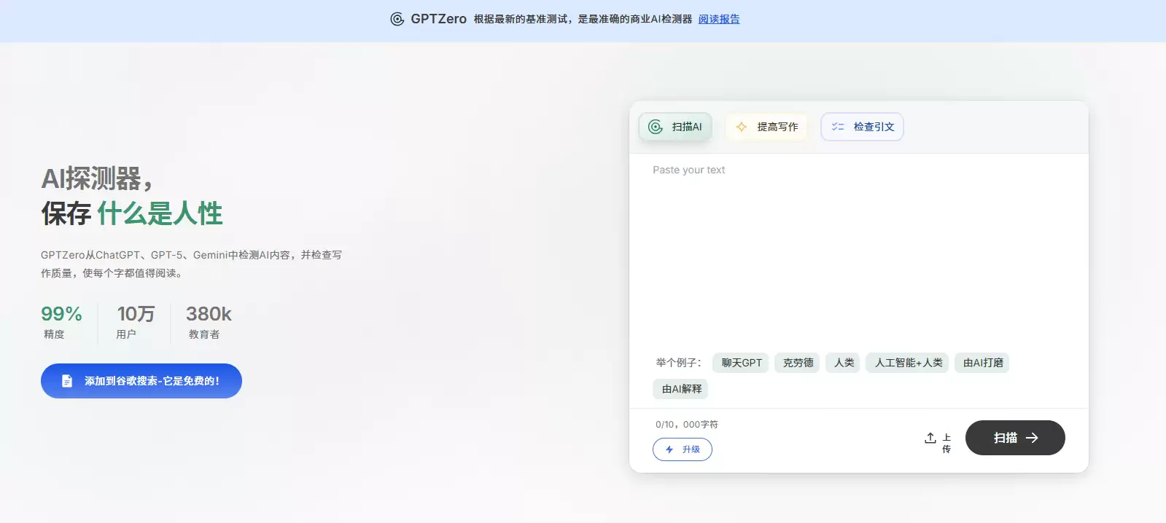Select the 人类 example chip
Screen dimensions: 1166x523
[x=843, y=363]
